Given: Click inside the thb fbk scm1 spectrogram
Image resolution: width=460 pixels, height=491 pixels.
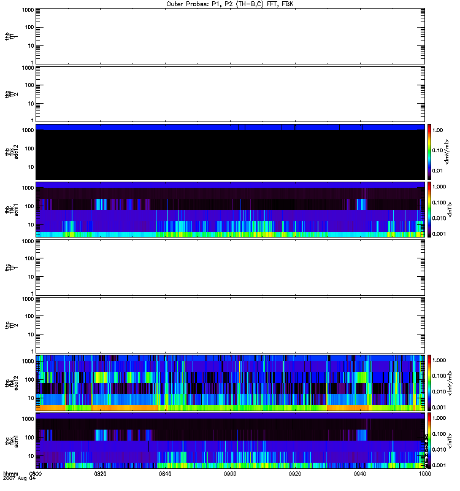Looking at the screenshot, I should pyautogui.click(x=230, y=209).
